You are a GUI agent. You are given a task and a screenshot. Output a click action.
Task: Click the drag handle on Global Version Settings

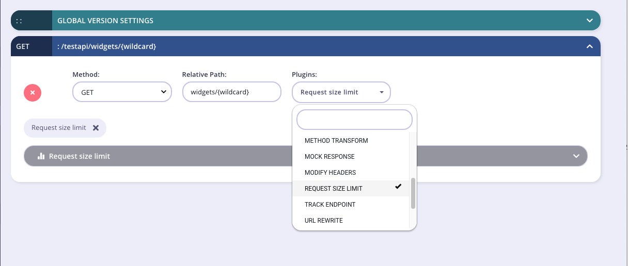[x=19, y=21]
